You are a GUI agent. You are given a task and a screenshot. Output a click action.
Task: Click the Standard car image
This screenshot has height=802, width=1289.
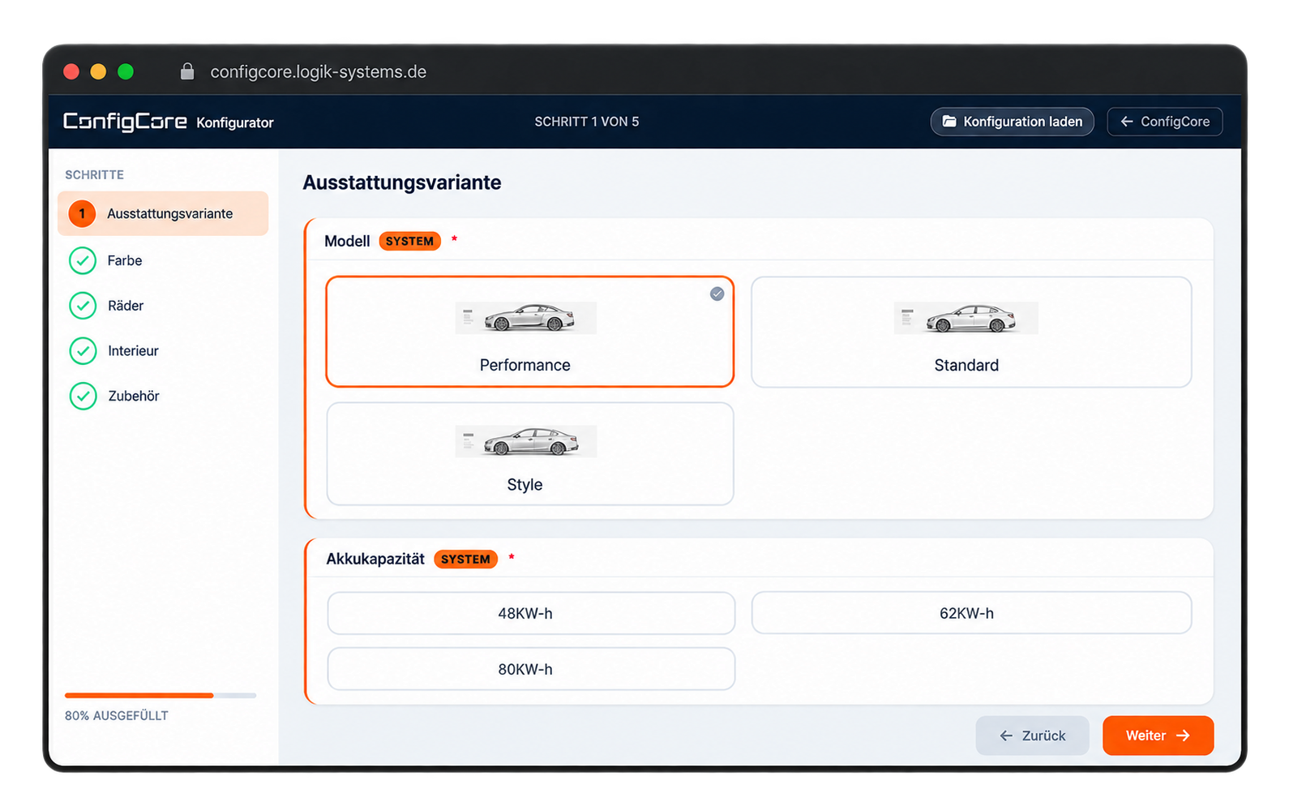966,318
